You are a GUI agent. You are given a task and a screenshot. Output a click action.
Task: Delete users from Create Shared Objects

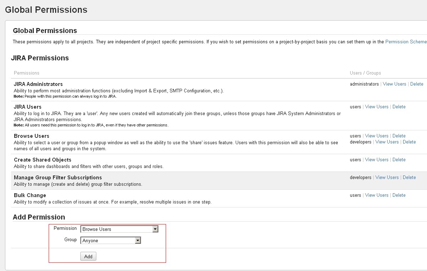point(399,160)
